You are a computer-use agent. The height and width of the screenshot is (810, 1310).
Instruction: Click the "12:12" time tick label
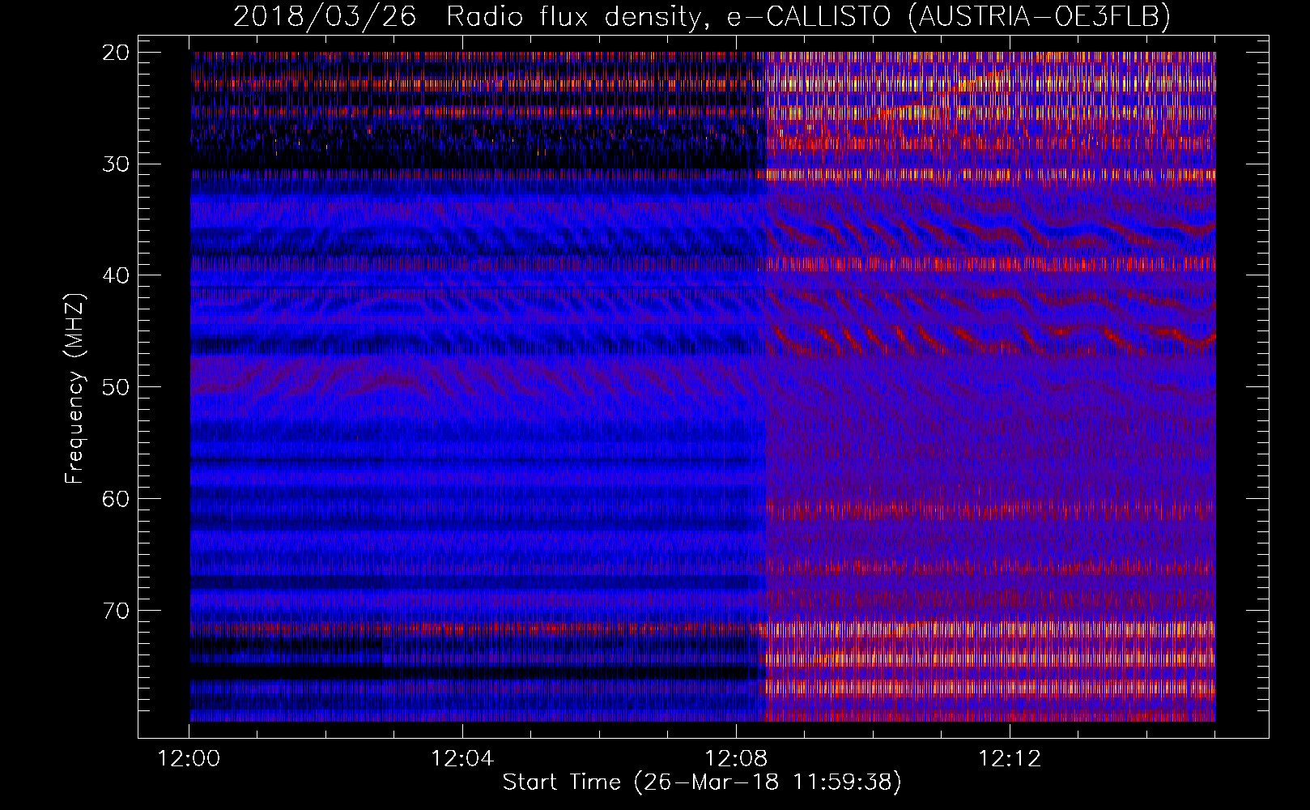pyautogui.click(x=1009, y=759)
